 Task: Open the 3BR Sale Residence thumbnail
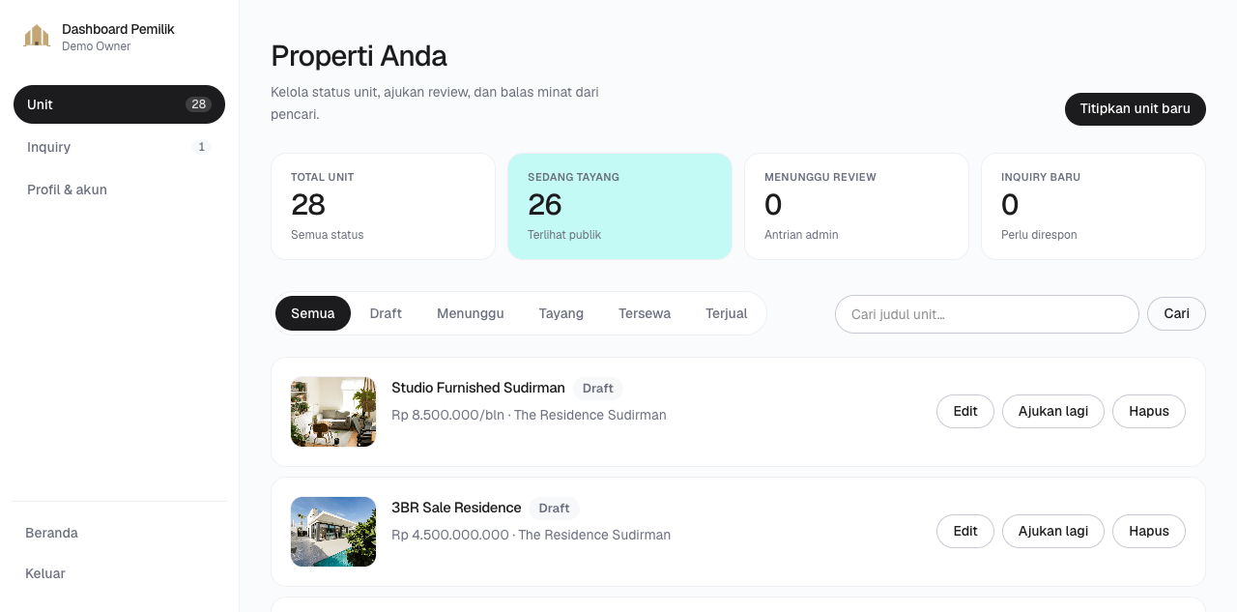pos(333,532)
